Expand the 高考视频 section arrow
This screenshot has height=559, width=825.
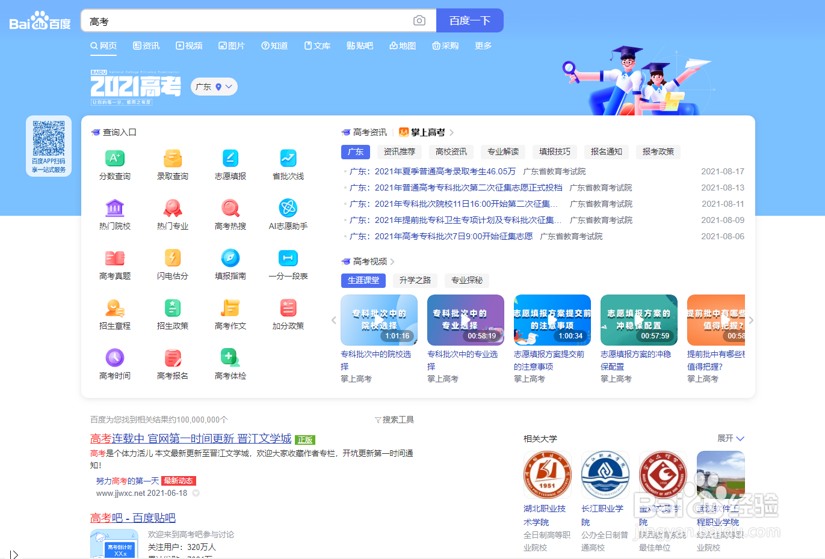coord(392,261)
